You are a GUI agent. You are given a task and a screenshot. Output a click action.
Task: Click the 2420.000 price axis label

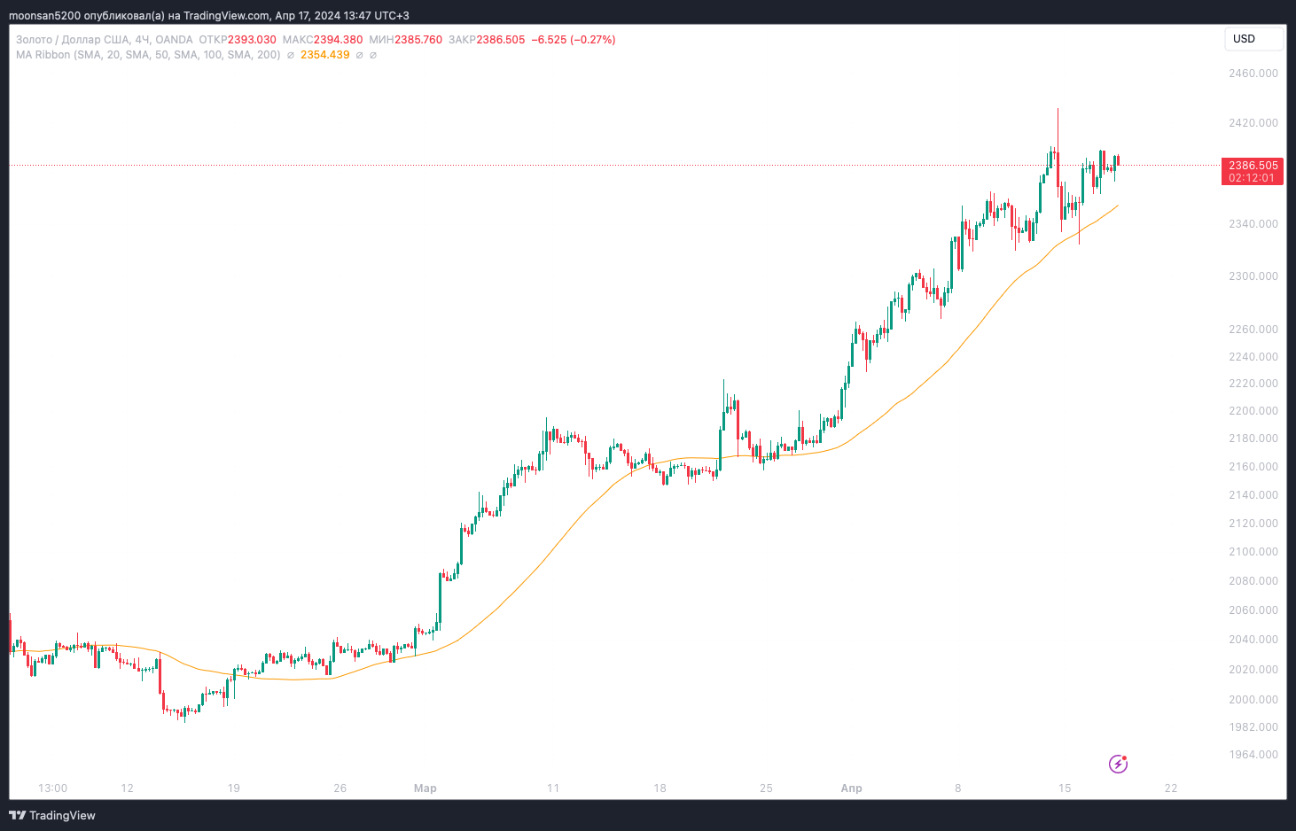(1253, 123)
